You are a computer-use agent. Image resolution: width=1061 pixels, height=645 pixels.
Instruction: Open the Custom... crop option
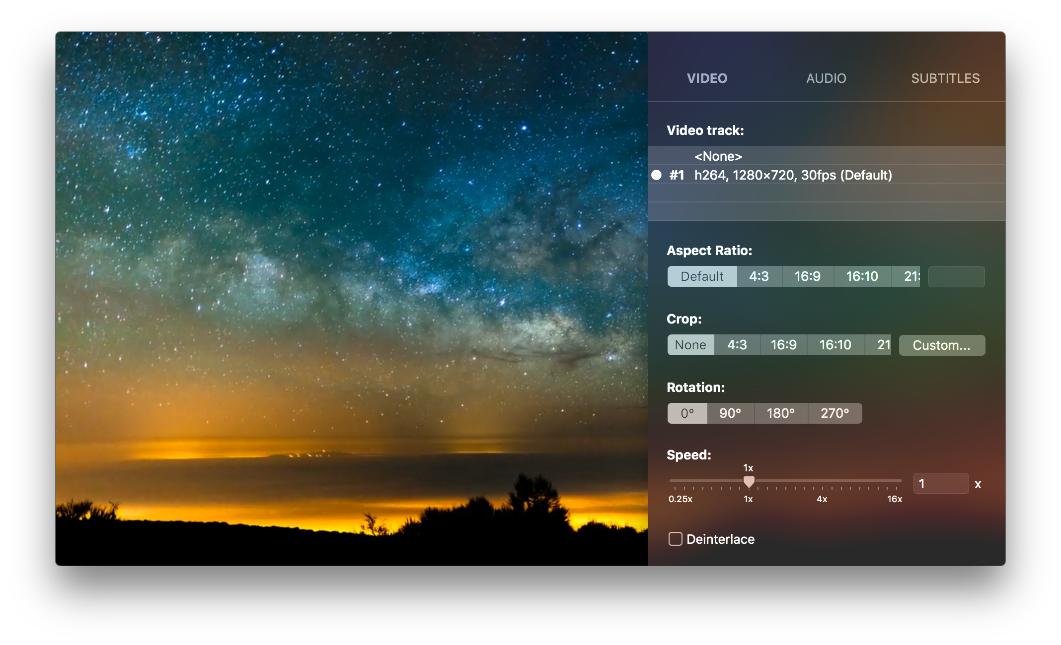(941, 345)
